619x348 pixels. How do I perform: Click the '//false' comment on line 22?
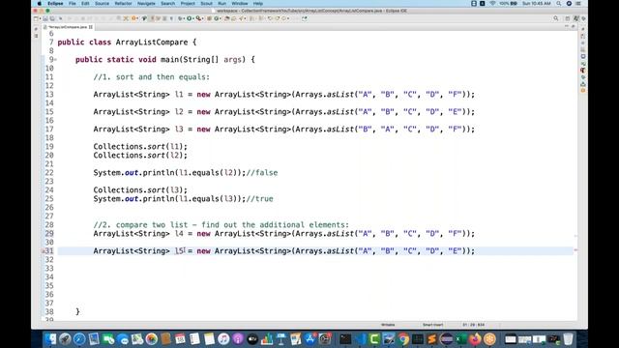pyautogui.click(x=262, y=172)
